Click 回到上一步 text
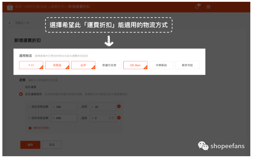This screenshot has height=158, width=253. (x=22, y=23)
